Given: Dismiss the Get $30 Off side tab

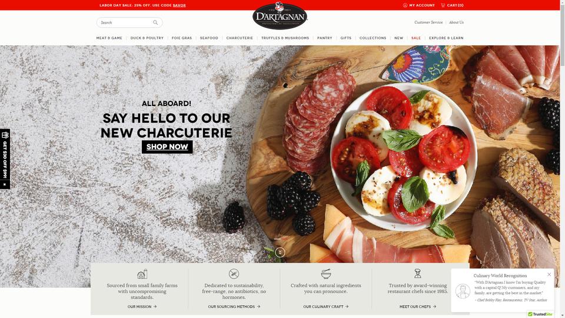Looking at the screenshot, I should pyautogui.click(x=5, y=184).
